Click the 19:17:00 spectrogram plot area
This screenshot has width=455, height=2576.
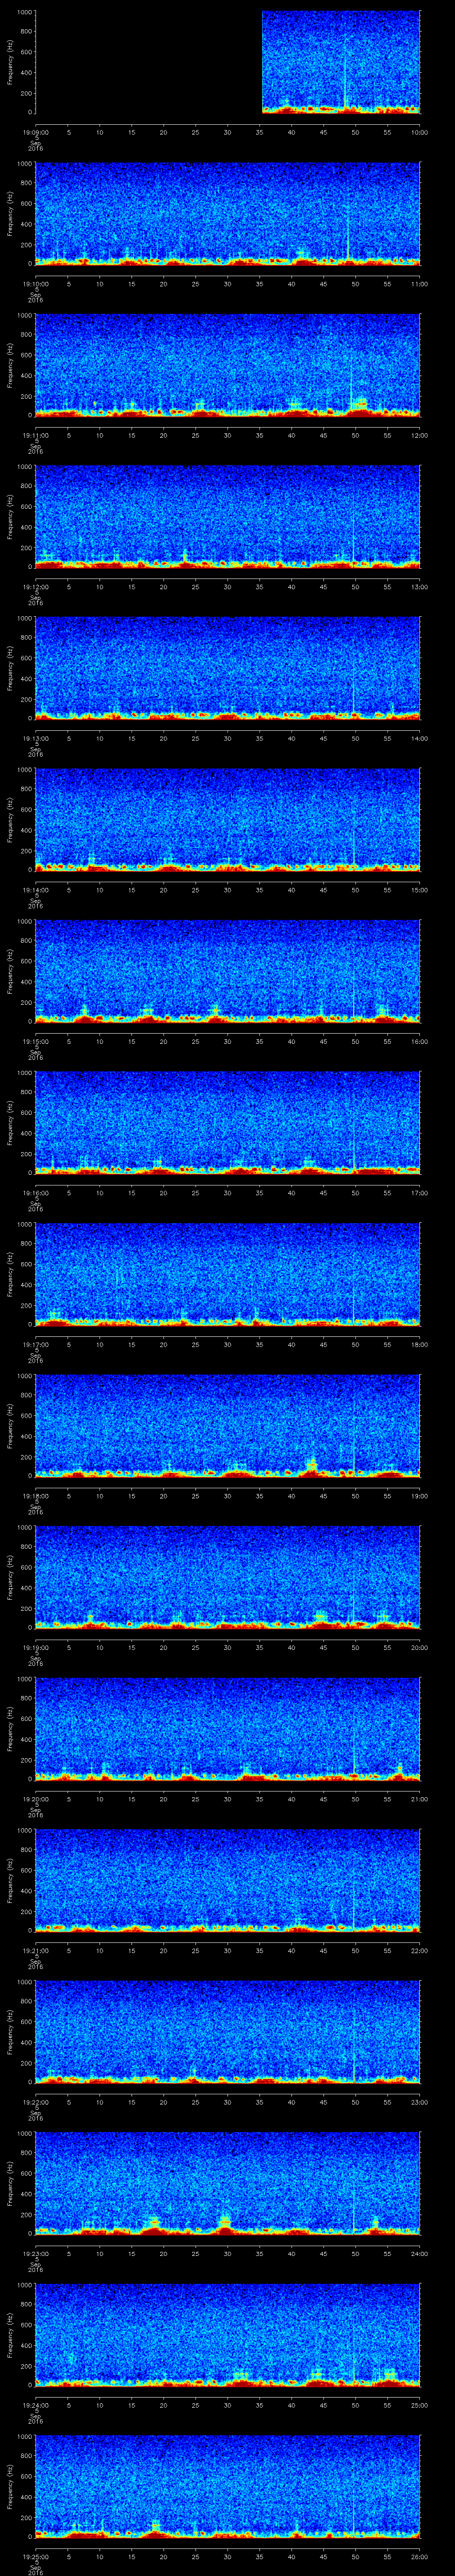point(228,1273)
